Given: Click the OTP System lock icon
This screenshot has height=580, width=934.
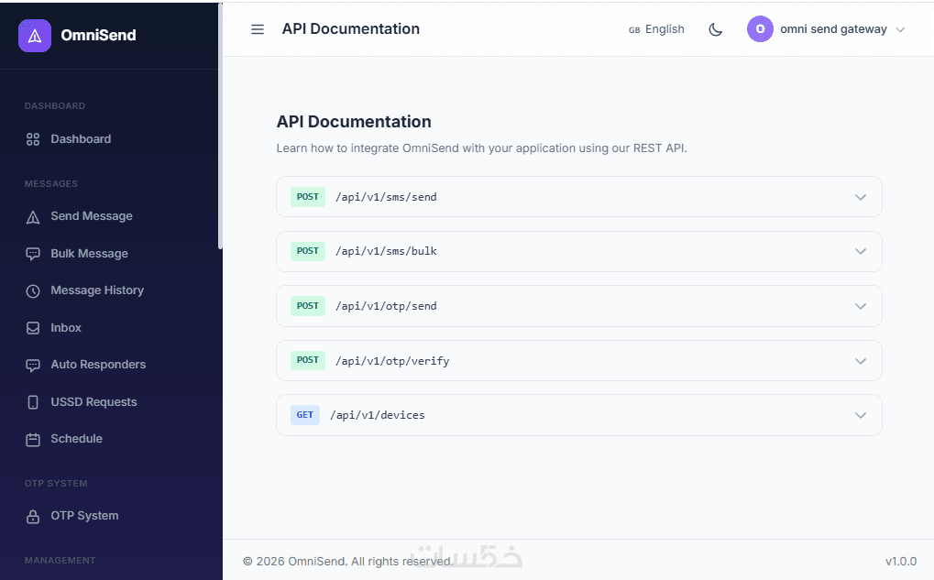Looking at the screenshot, I should coord(33,516).
